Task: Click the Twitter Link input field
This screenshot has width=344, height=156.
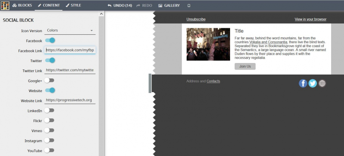Action: coord(70,70)
